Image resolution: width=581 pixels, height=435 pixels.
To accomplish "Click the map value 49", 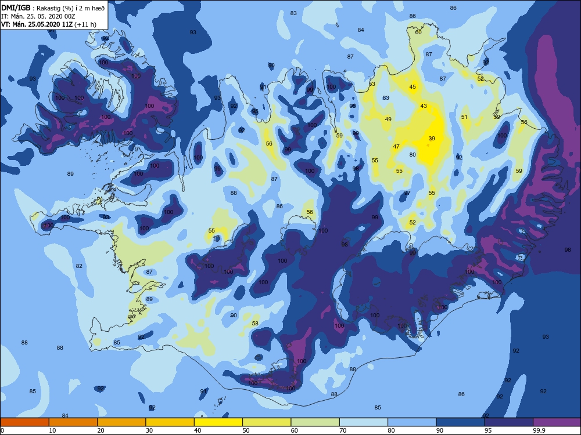I will (x=388, y=119).
